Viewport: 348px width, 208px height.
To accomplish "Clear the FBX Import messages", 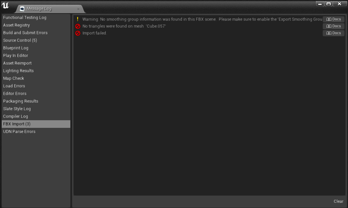I will 338,201.
